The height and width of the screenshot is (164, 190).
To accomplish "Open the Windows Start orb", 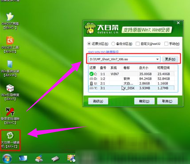I will [7, 159].
